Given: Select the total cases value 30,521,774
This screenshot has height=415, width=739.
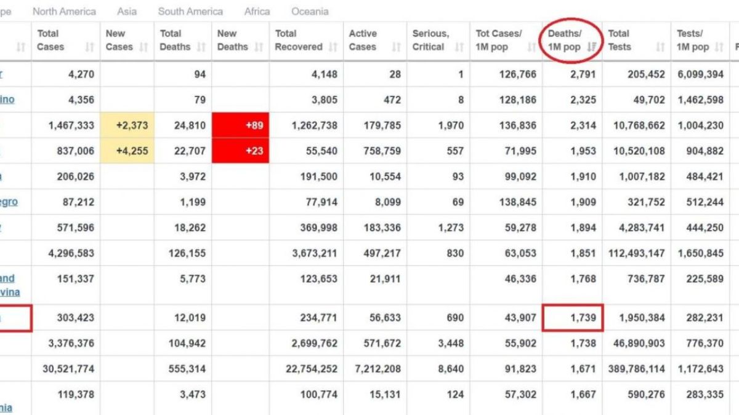Looking at the screenshot, I should (69, 369).
